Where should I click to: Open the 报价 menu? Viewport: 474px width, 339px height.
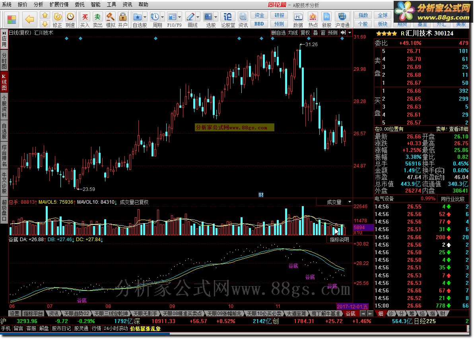pos(22,4)
